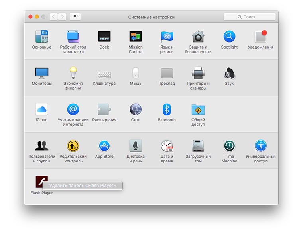Click the forward navigation arrow

point(62,17)
